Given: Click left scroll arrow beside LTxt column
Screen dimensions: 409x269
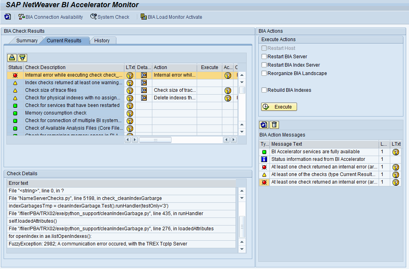Looking at the screenshot, I should [x=128, y=140].
